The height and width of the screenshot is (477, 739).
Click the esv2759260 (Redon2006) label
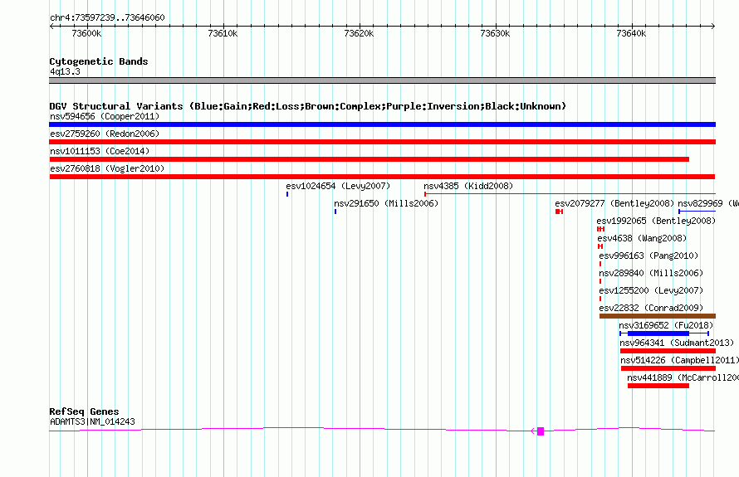click(105, 134)
